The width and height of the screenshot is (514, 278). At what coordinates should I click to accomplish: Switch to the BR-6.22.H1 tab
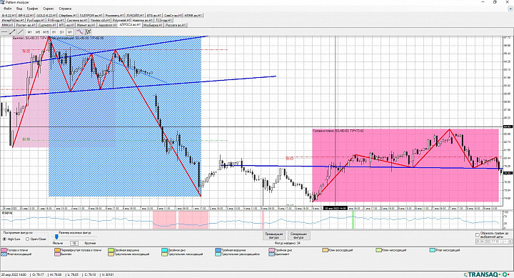(26, 16)
